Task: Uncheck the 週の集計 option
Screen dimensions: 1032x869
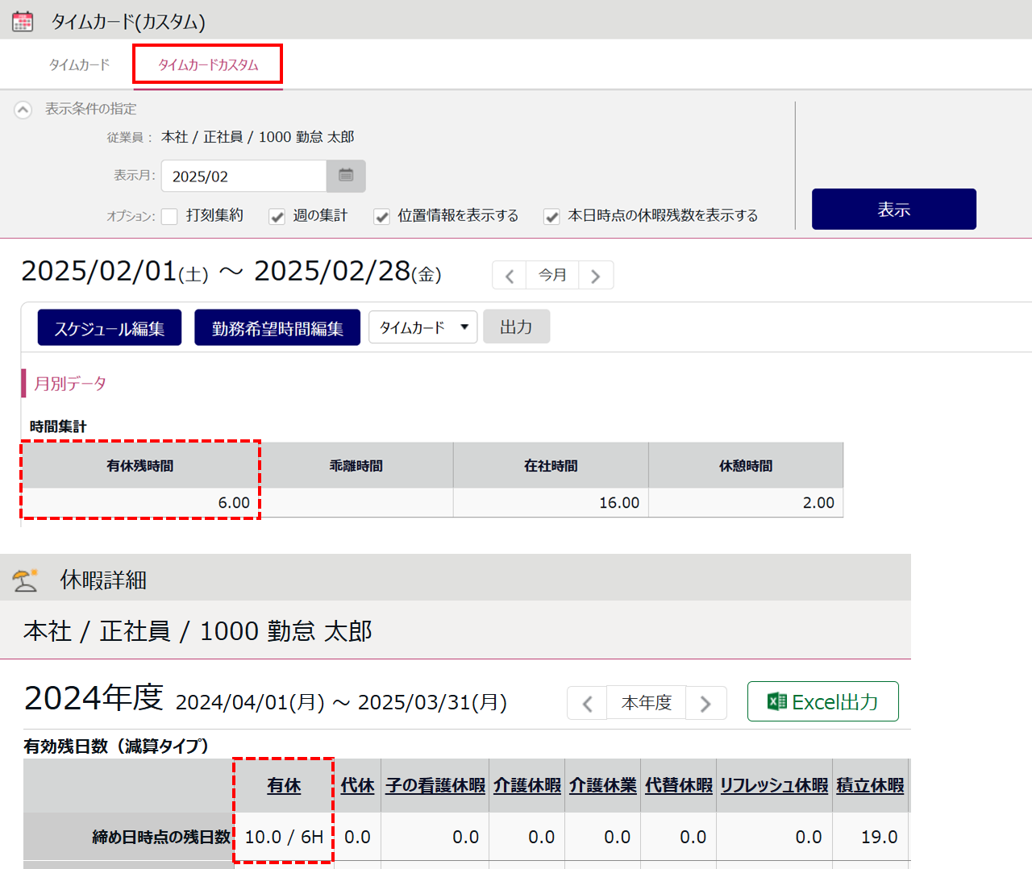Action: point(277,216)
